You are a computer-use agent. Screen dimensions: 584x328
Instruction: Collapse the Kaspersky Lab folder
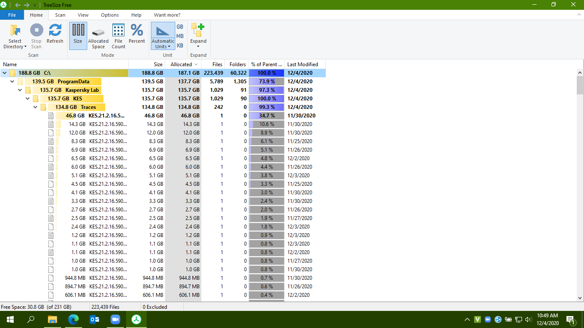[20, 90]
